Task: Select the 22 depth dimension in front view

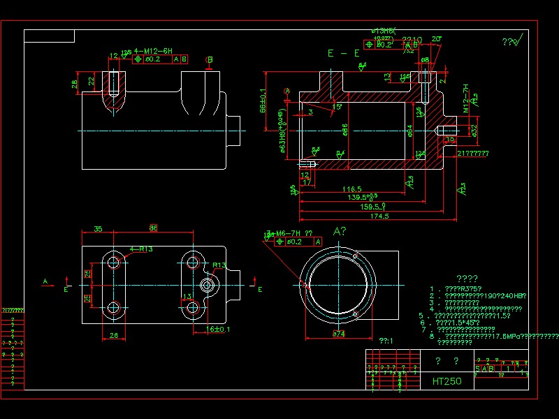Action: [x=92, y=82]
